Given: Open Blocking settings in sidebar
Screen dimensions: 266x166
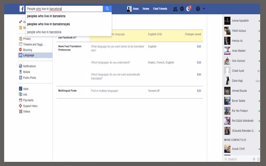Looking at the screenshot, I should point(28,50).
